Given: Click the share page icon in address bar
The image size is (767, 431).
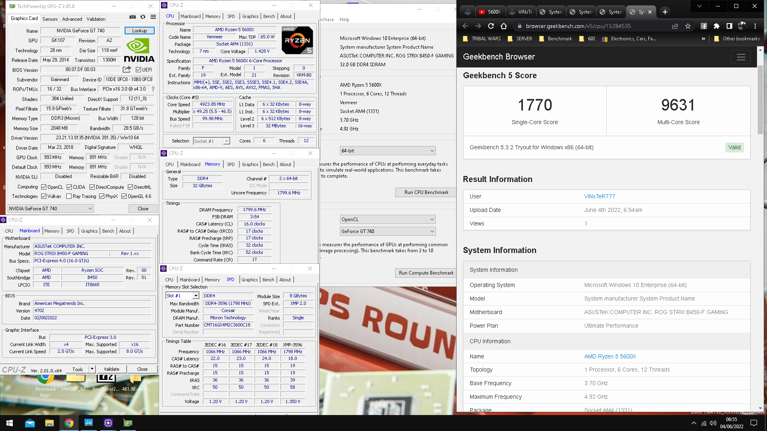Looking at the screenshot, I should coord(675,26).
